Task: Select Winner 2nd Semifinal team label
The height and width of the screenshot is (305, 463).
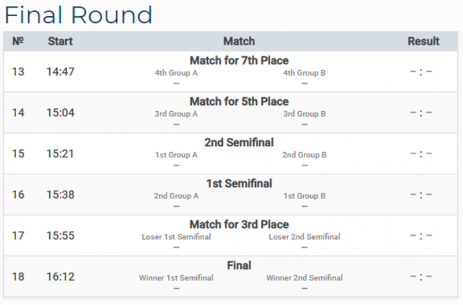Action: pos(304,278)
